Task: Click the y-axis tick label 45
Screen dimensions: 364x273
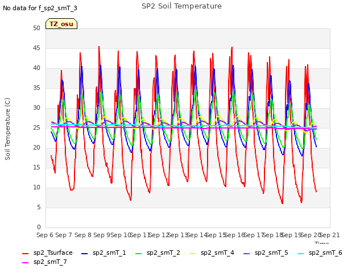Action: pyautogui.click(x=36, y=48)
